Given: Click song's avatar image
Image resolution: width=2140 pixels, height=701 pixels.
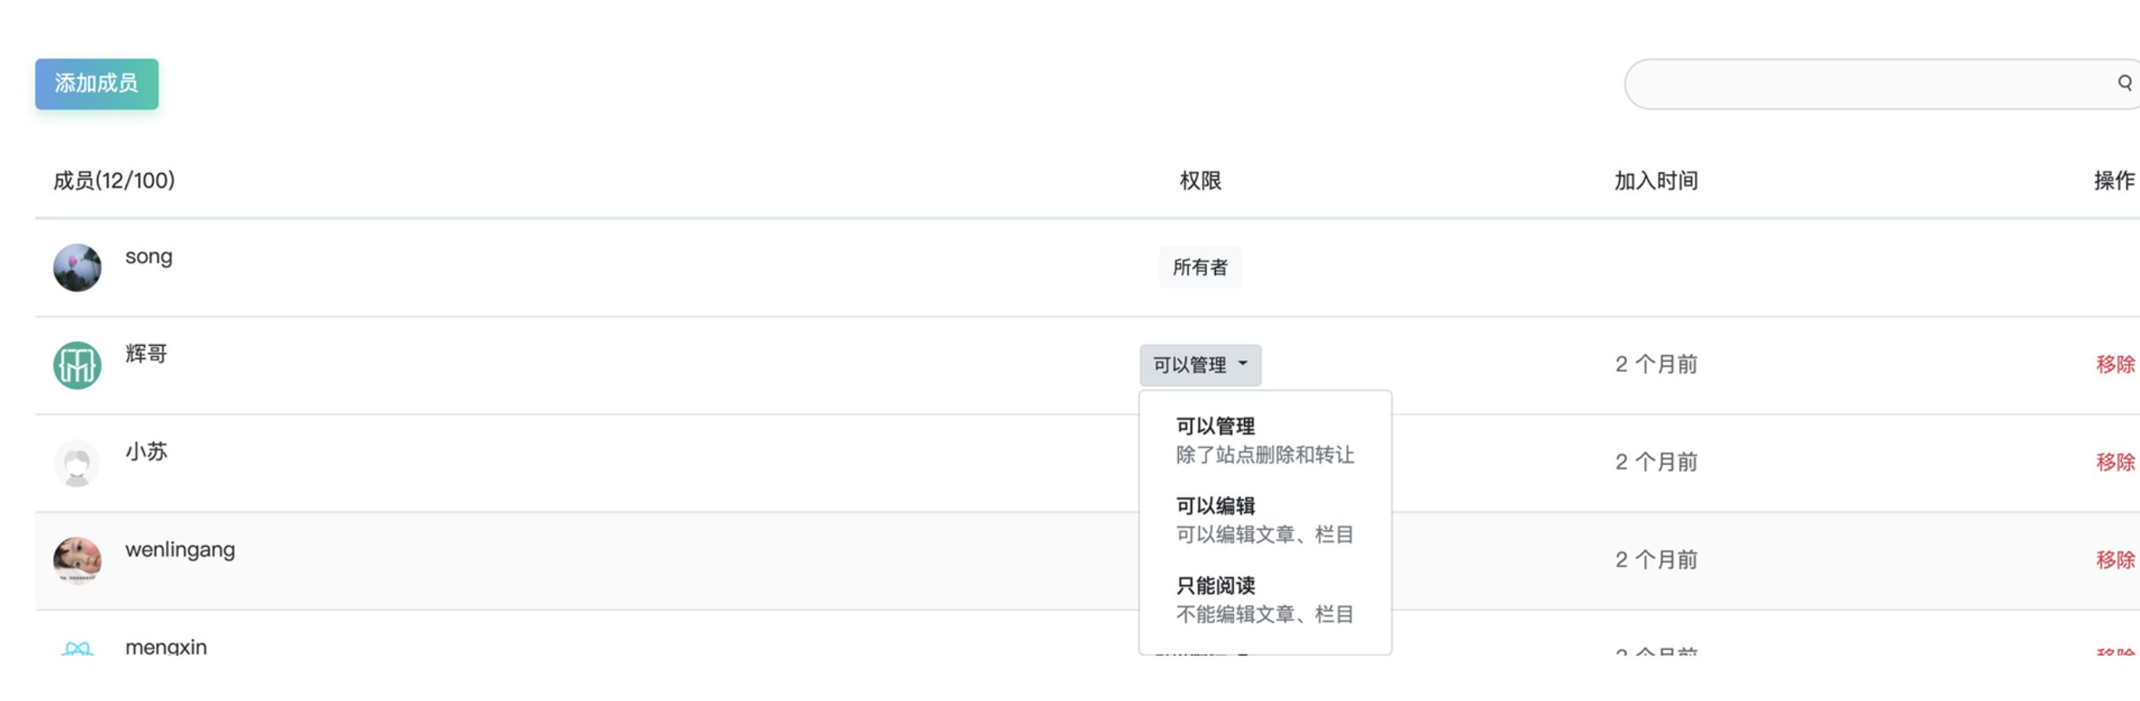Looking at the screenshot, I should tap(77, 268).
